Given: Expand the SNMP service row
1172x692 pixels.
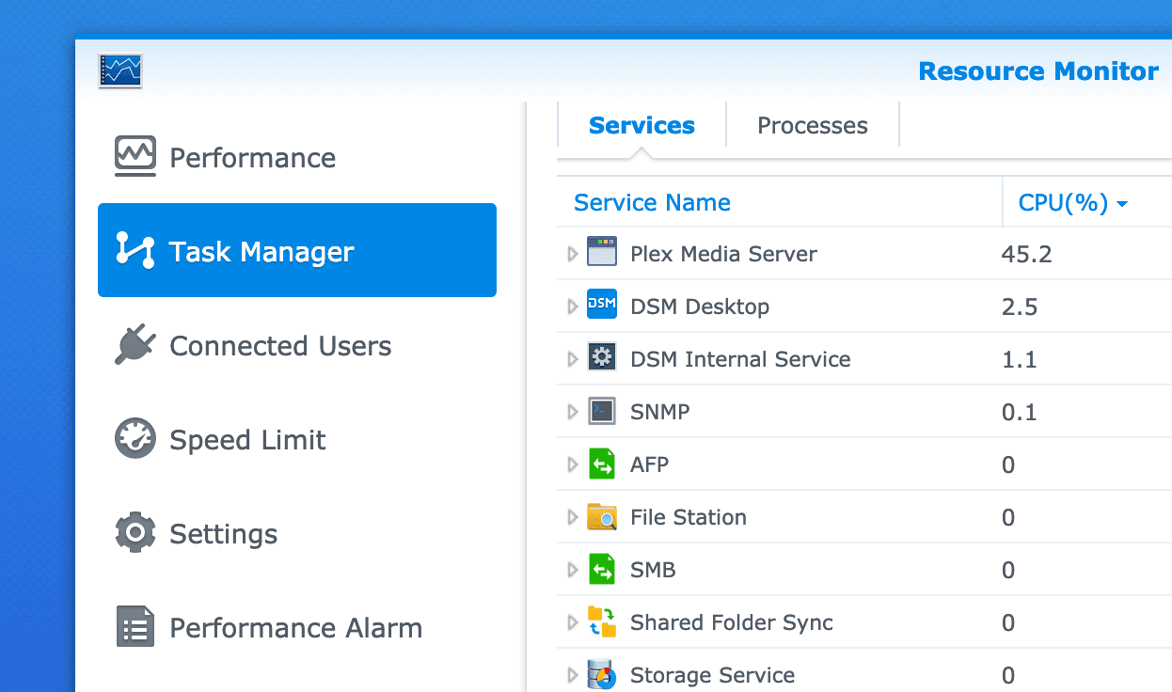Looking at the screenshot, I should coord(573,412).
